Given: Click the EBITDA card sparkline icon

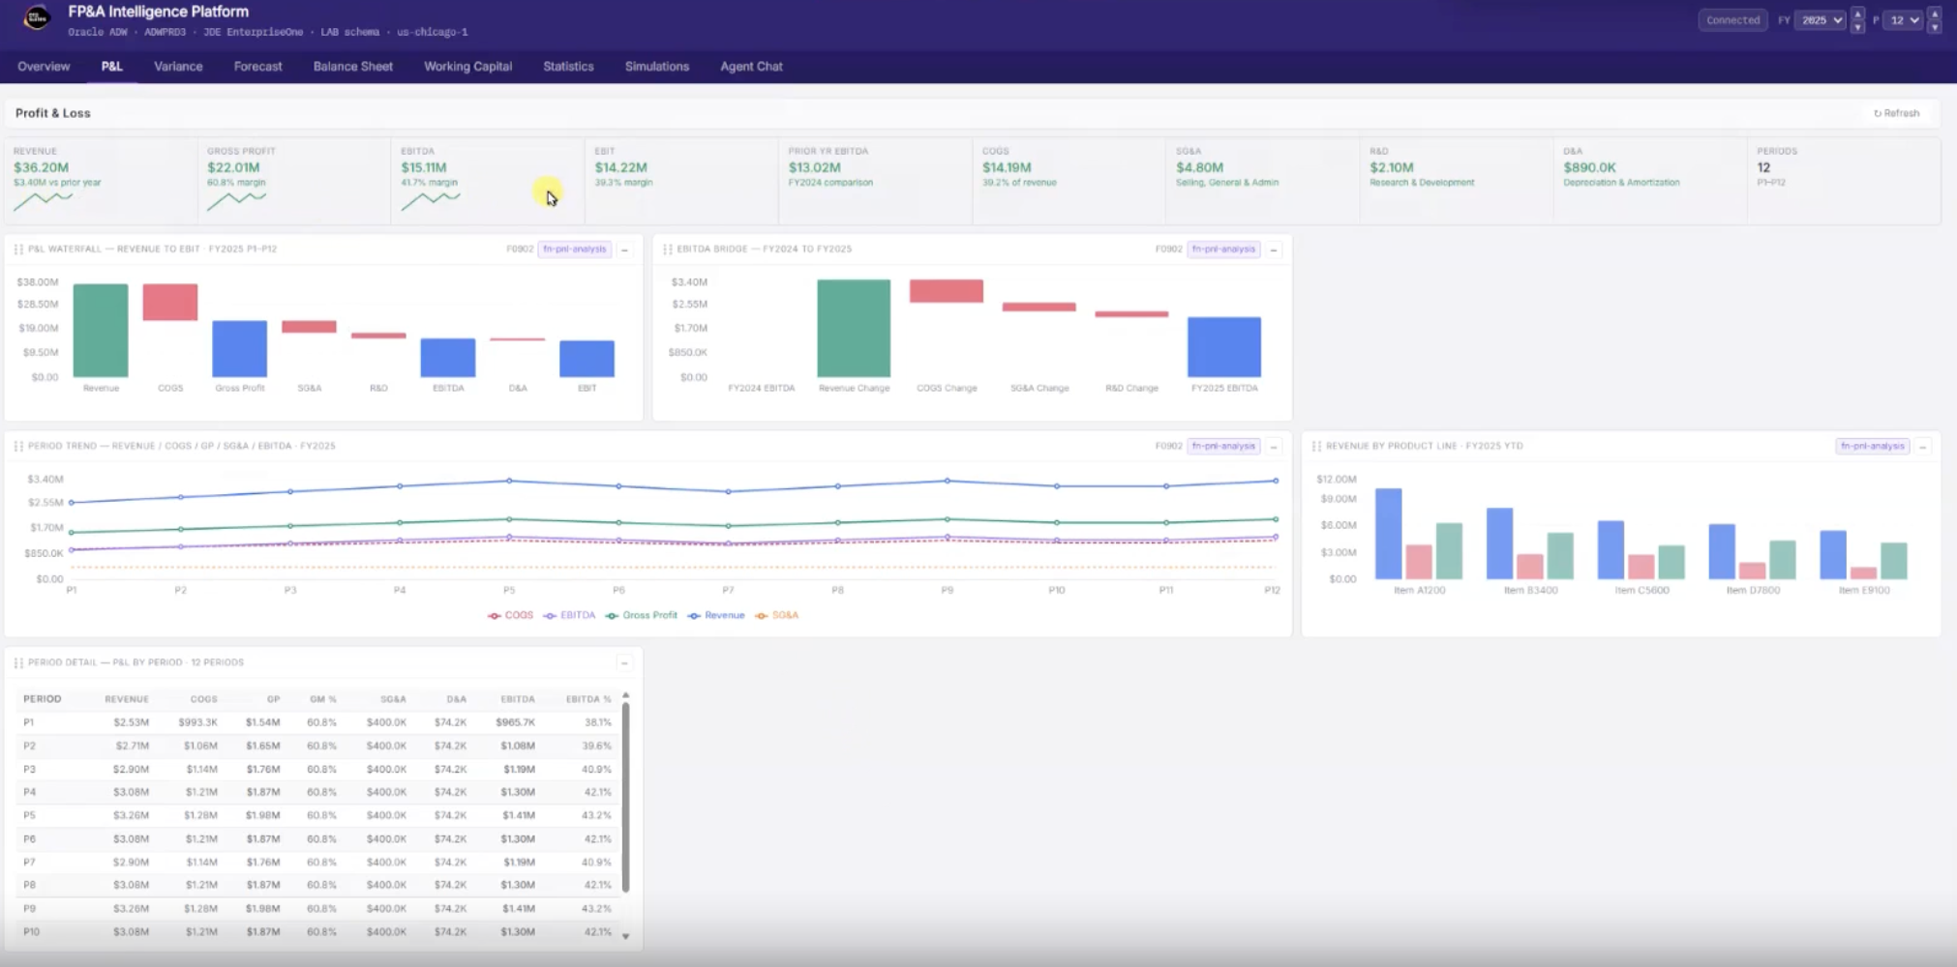Looking at the screenshot, I should [x=430, y=201].
